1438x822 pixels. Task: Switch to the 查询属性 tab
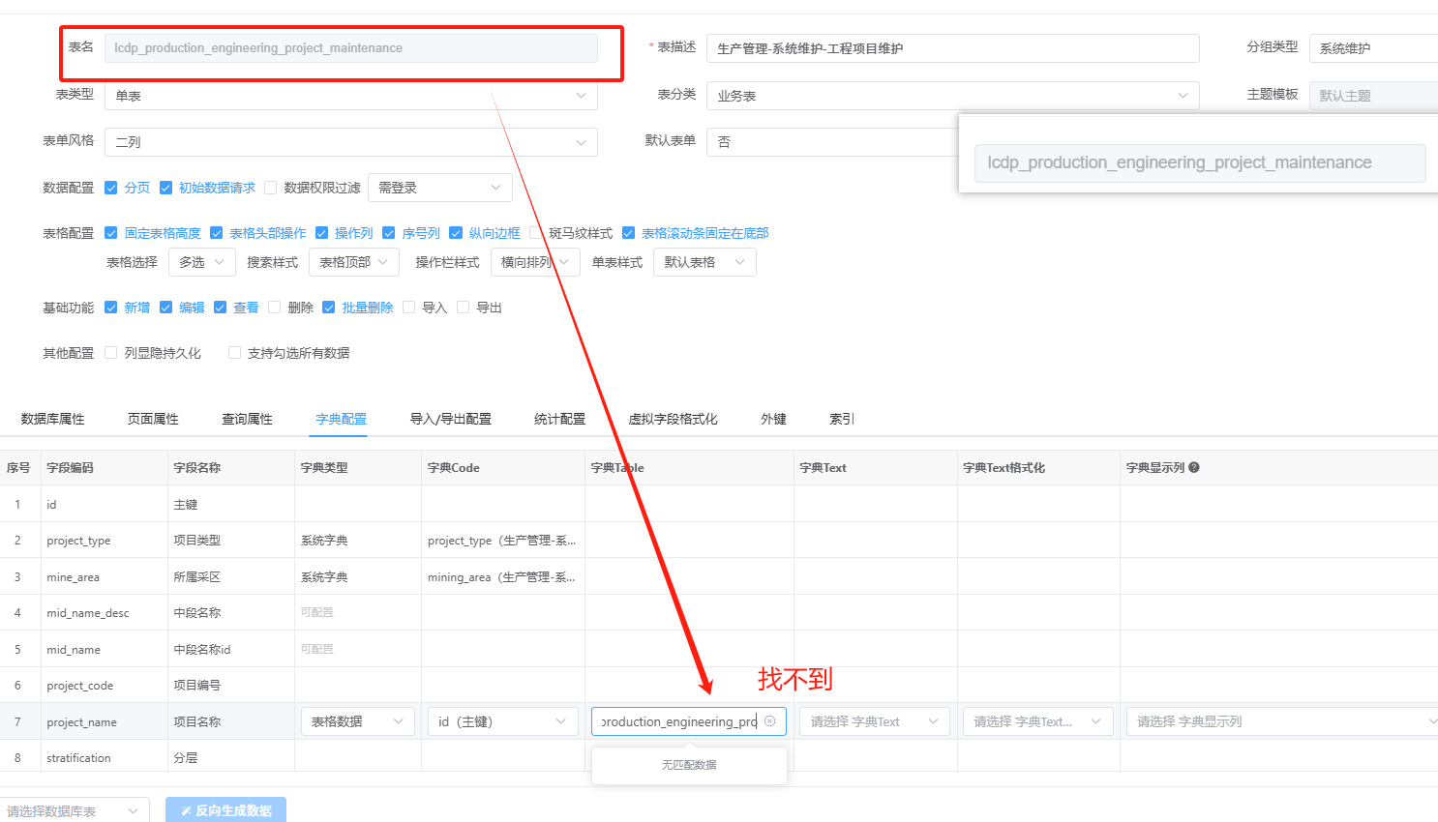247,419
